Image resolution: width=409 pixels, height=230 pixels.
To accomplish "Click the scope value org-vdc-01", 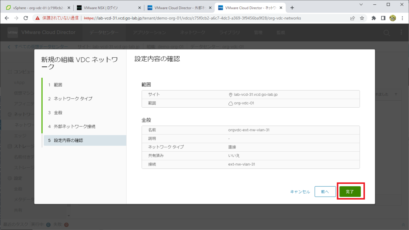I will click(x=244, y=103).
